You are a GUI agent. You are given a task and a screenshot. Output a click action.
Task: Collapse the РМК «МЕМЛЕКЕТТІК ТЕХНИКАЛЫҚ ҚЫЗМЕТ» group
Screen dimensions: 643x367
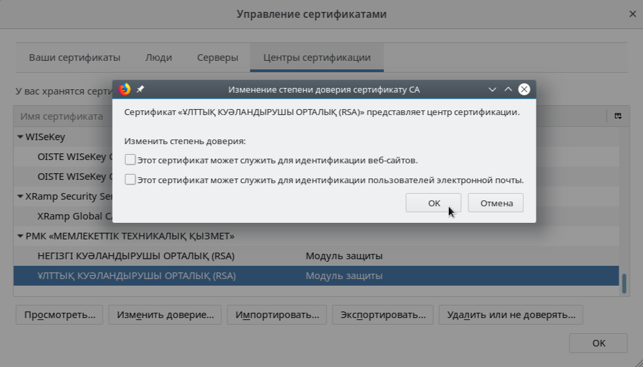point(20,236)
